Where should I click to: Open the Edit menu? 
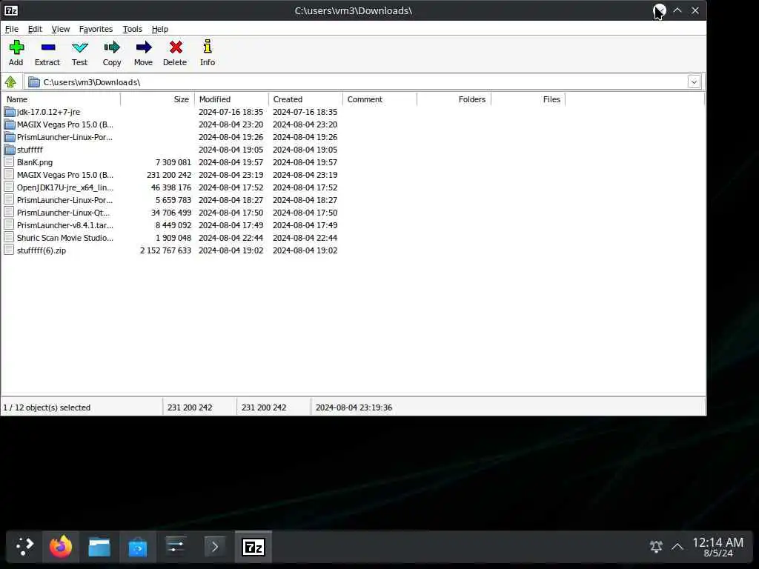click(35, 29)
